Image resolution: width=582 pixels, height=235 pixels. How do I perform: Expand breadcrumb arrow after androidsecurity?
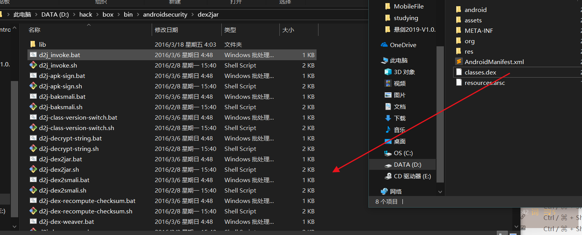pos(192,14)
